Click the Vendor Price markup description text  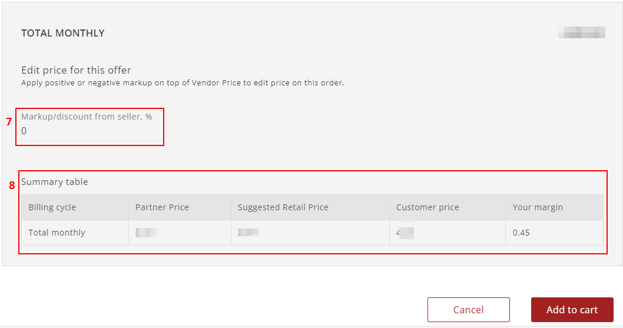click(183, 82)
